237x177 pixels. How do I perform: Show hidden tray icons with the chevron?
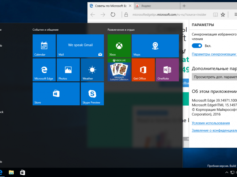tap(227, 173)
